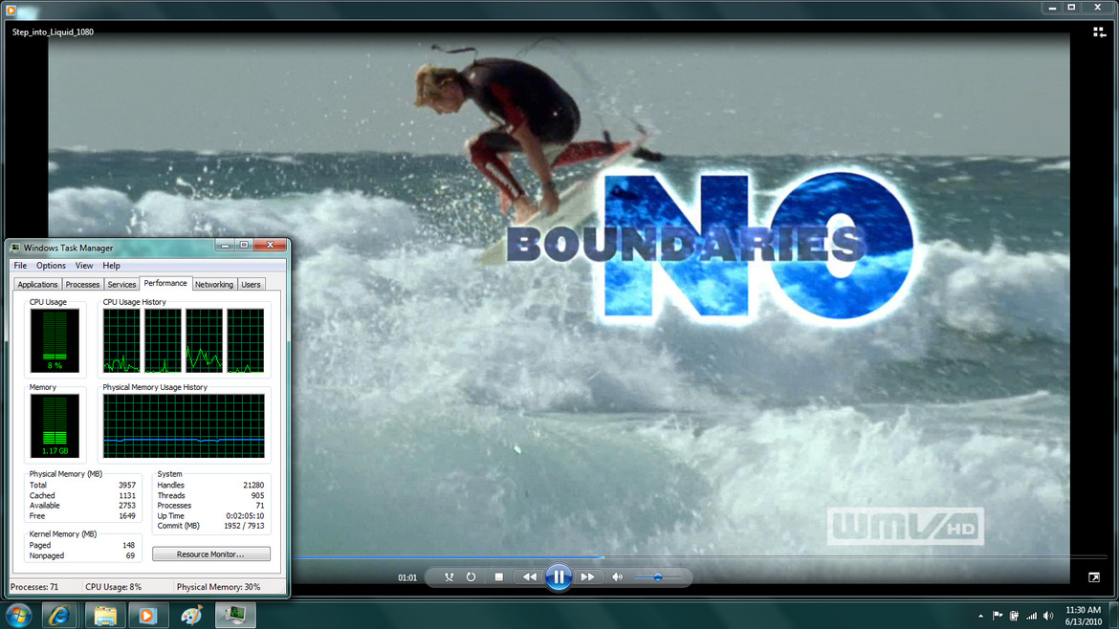Screen dimensions: 1119x629
Task: Open Resource Monitor from Task Manager
Action: pyautogui.click(x=210, y=554)
